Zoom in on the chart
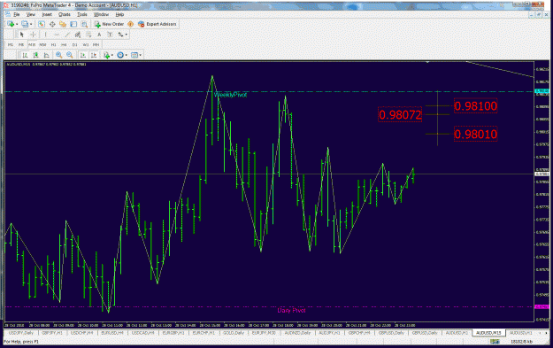Image resolution: width=553 pixels, height=348 pixels. click(59, 55)
